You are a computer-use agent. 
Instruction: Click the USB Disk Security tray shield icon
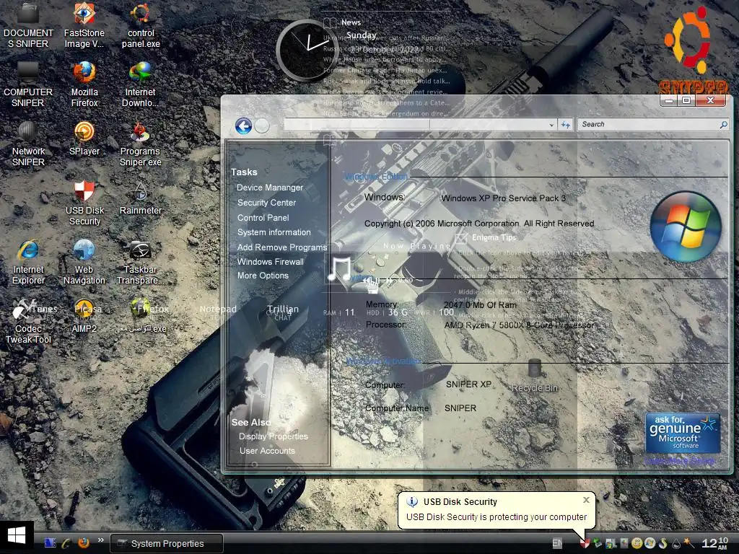click(585, 543)
